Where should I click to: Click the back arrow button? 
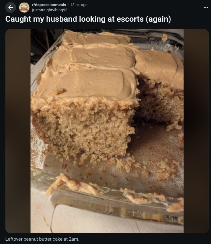11,7
